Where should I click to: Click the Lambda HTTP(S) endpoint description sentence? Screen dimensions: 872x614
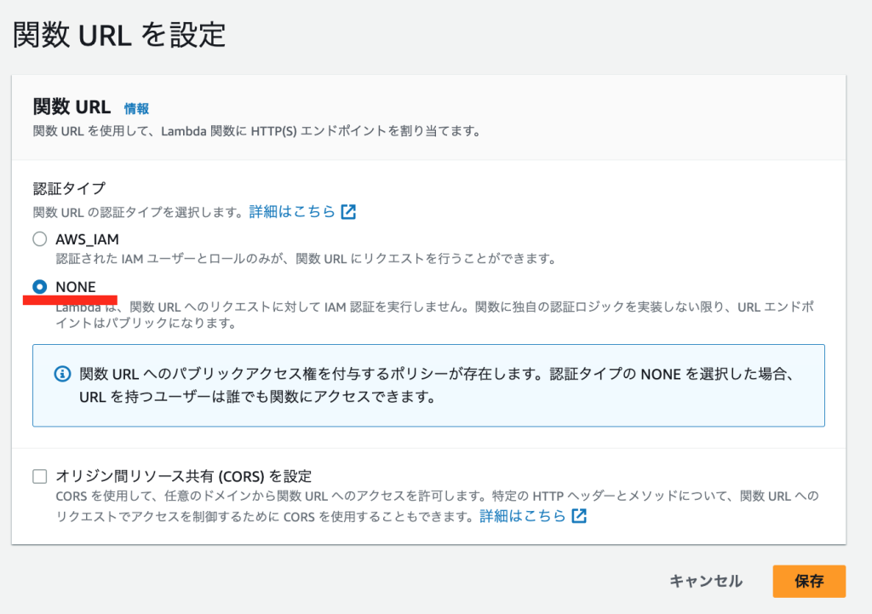tap(213, 131)
